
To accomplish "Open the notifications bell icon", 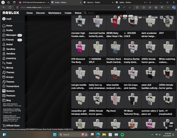I will click(x=119, y=17).
